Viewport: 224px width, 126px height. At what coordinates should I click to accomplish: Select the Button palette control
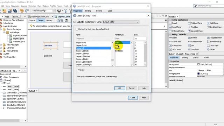tap(192, 38)
